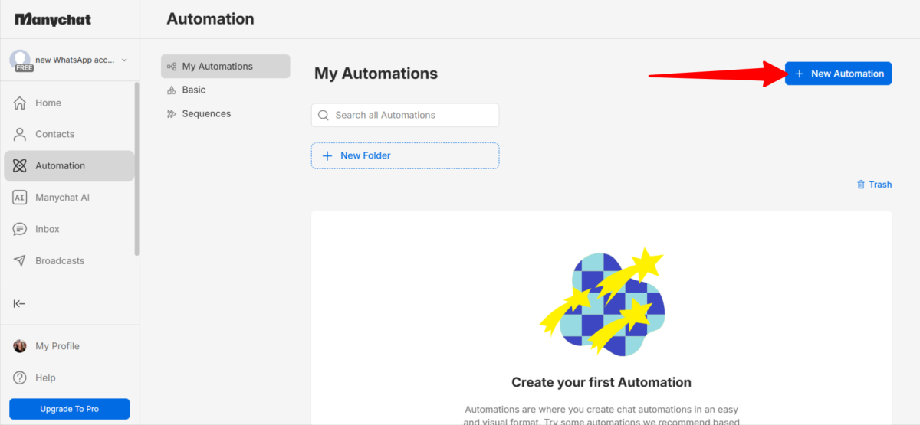Click the sidebar vertical scrollbar
Viewport: 920px width, 425px height.
point(137,168)
